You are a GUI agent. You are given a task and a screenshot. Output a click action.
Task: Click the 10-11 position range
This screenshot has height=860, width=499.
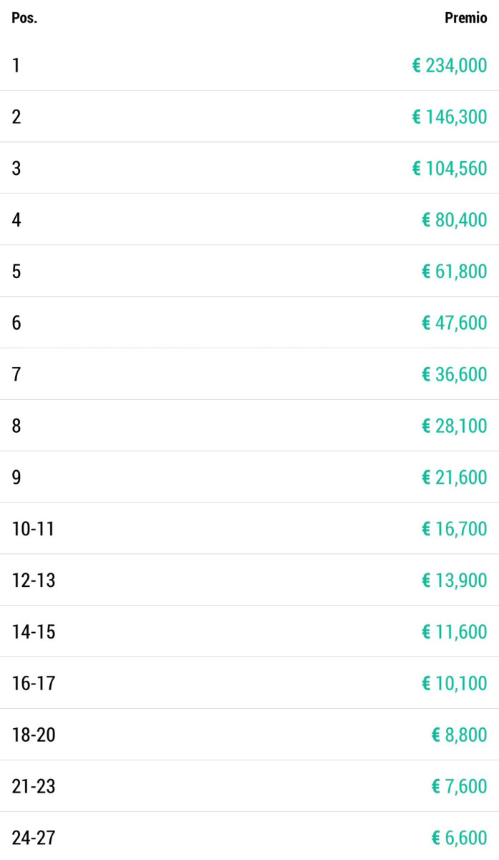tap(33, 530)
